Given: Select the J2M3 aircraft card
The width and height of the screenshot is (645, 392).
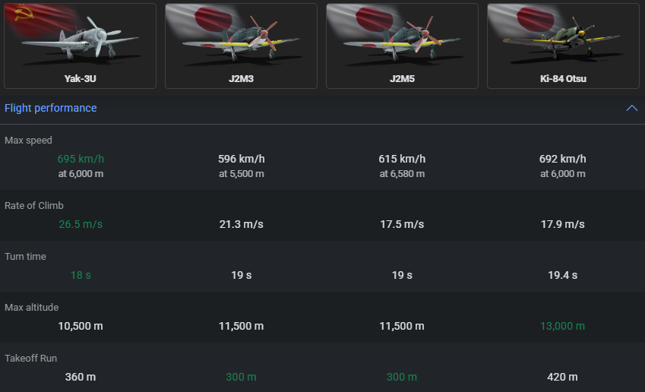Looking at the screenshot, I should 241,46.
